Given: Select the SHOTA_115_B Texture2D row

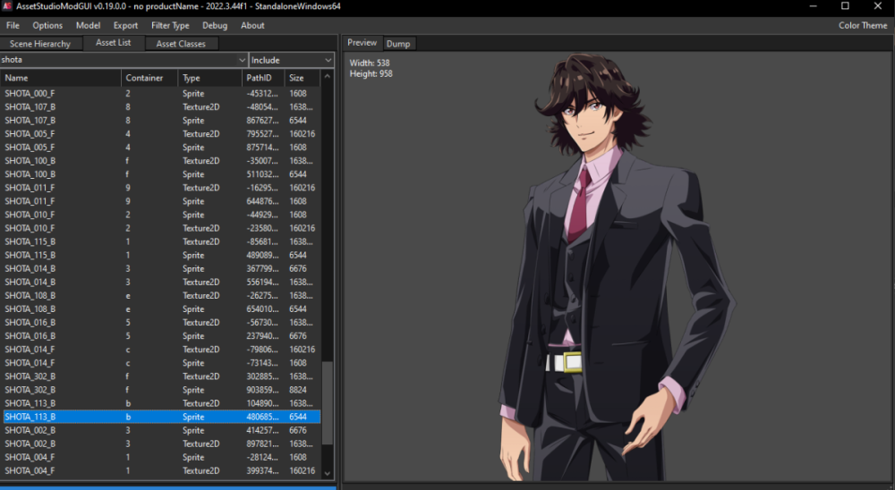Looking at the screenshot, I should pyautogui.click(x=161, y=241).
